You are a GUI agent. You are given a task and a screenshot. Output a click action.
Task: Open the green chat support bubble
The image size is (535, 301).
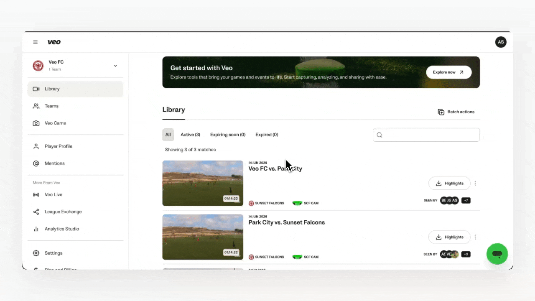[497, 254]
